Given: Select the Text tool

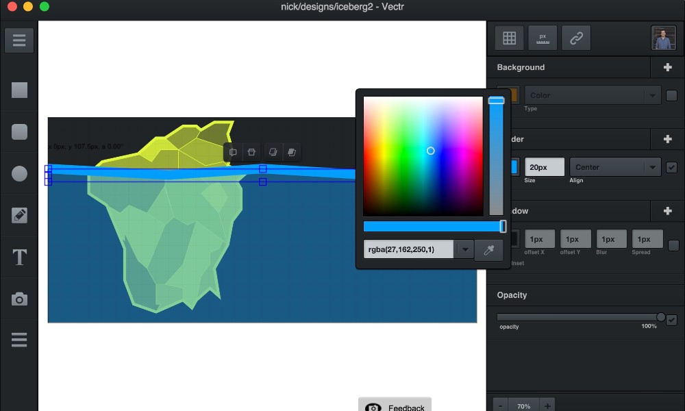Looking at the screenshot, I should point(19,258).
